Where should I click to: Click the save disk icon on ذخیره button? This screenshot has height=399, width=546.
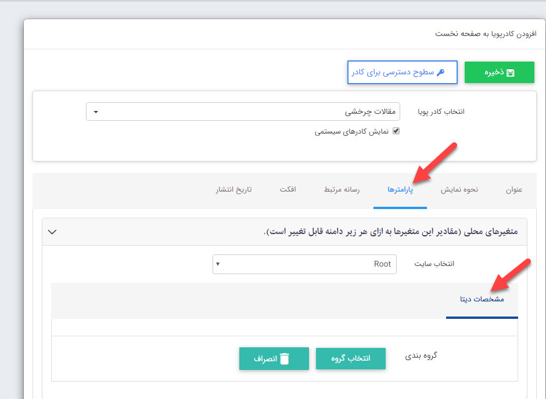(x=511, y=72)
